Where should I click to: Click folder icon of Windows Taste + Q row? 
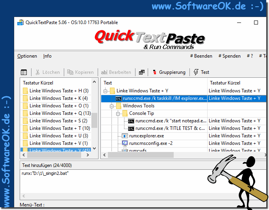[x=25, y=113]
